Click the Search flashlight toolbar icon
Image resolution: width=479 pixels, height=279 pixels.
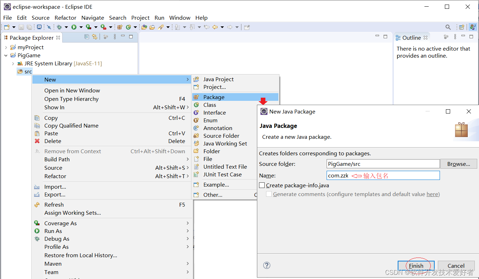[161, 27]
